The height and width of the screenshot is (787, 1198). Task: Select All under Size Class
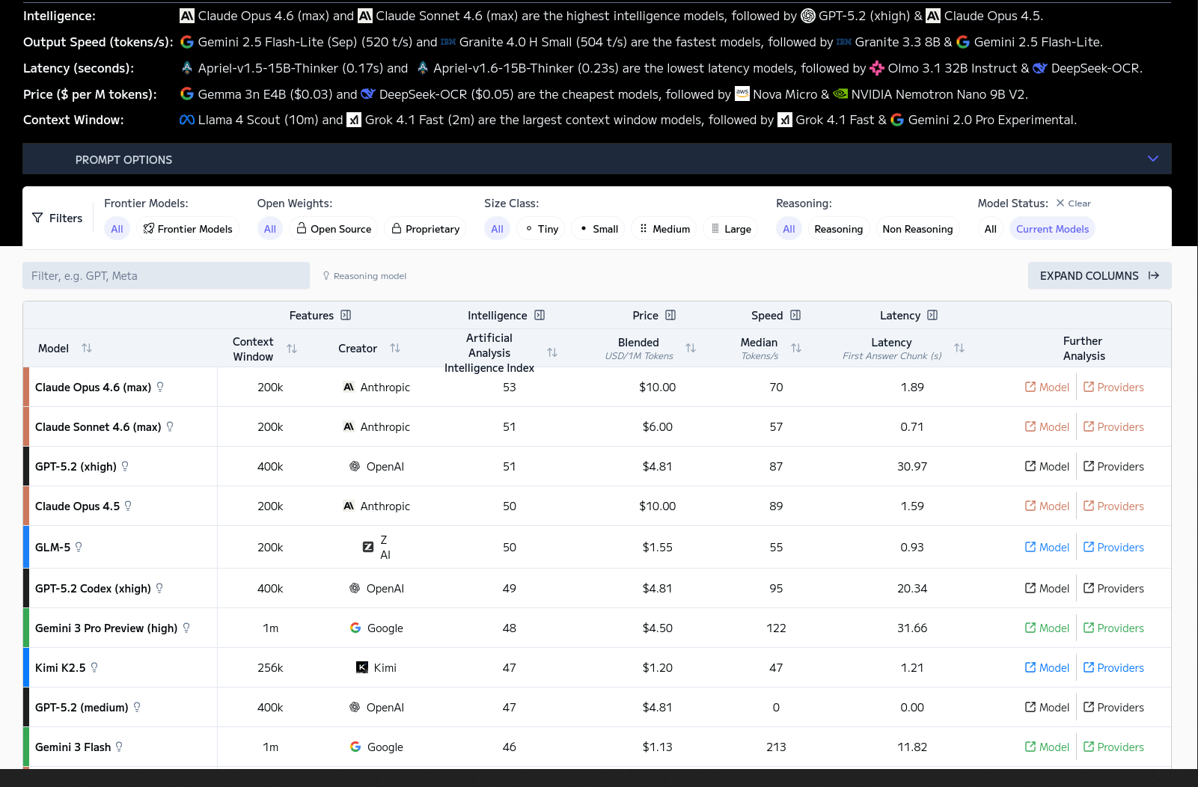point(496,228)
